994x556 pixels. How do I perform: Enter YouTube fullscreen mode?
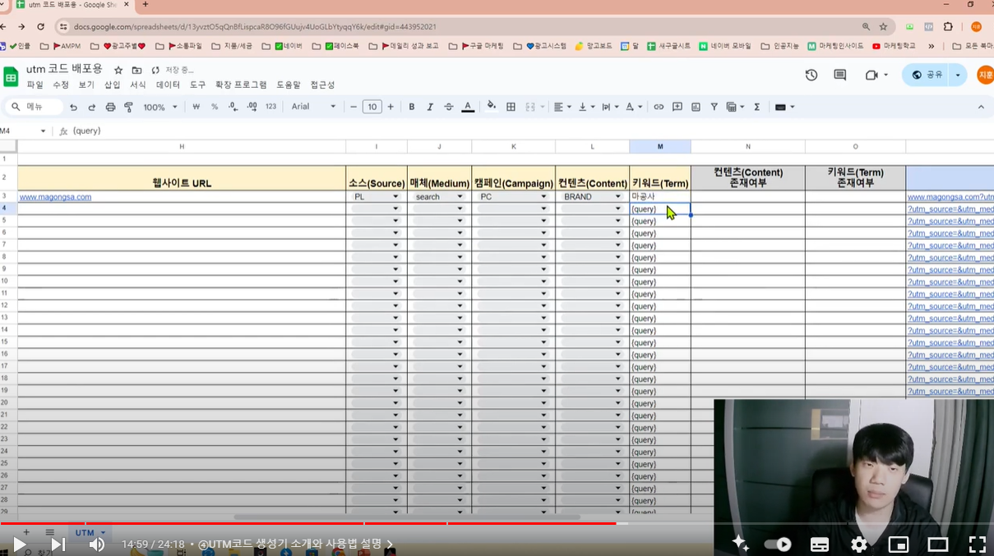pos(977,544)
